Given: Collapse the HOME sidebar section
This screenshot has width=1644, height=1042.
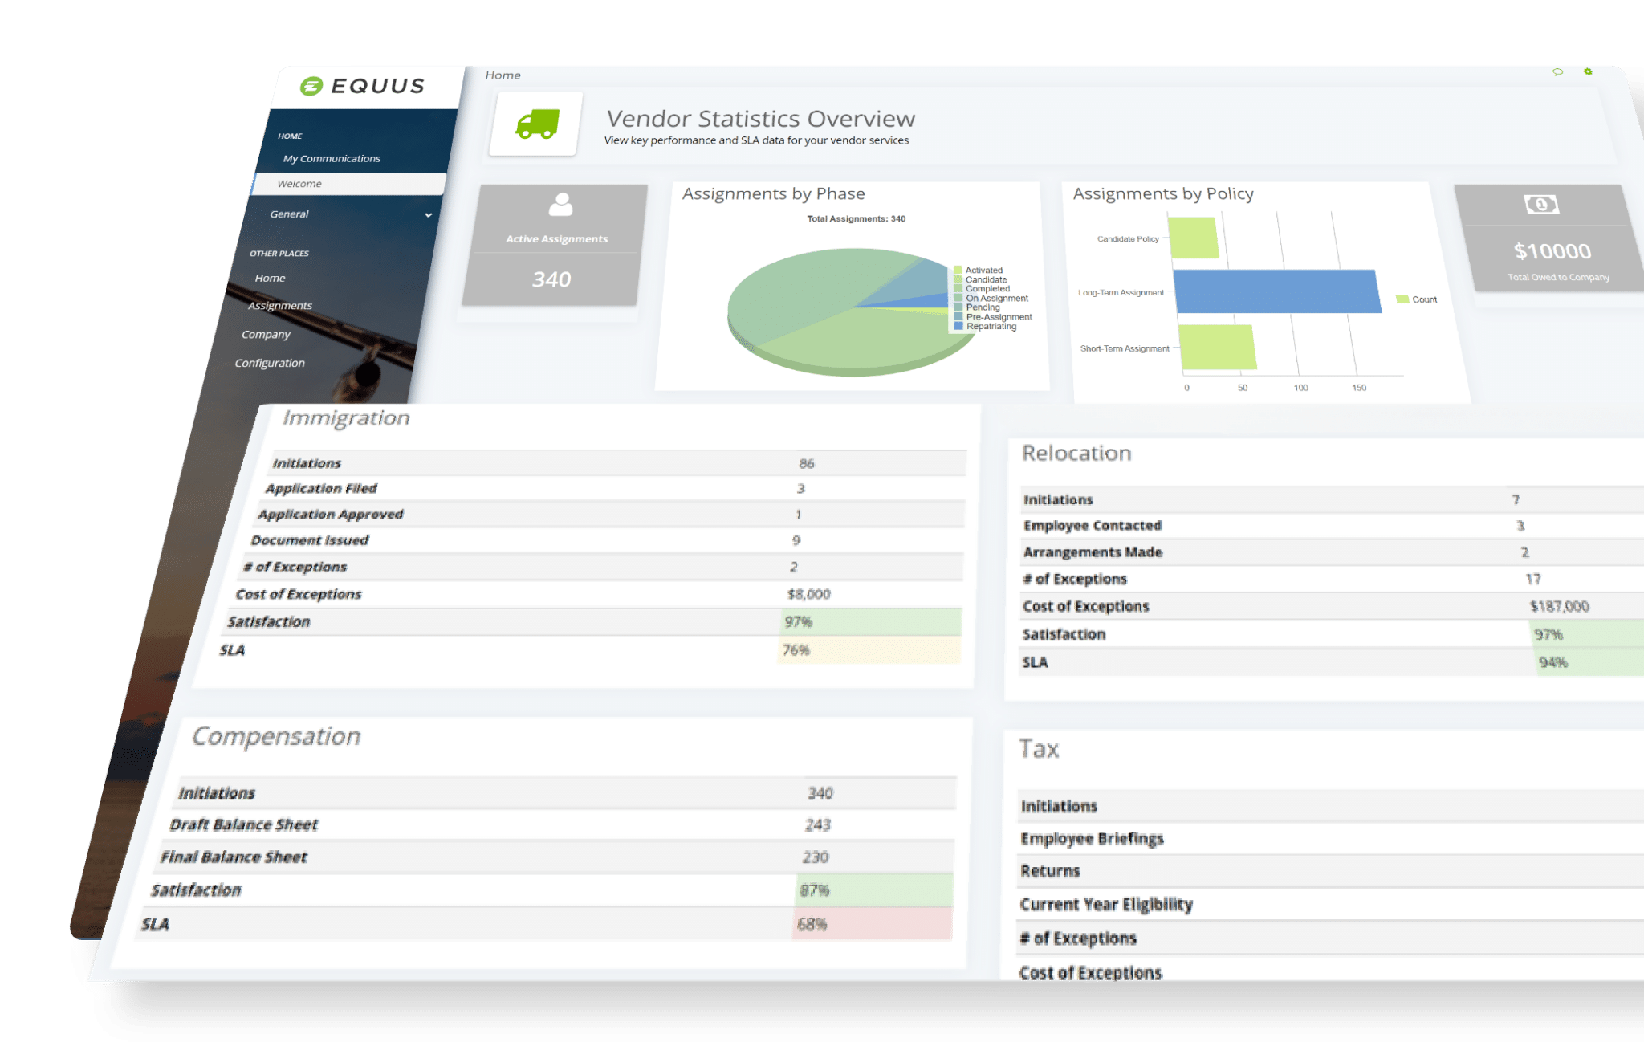Looking at the screenshot, I should pos(291,136).
